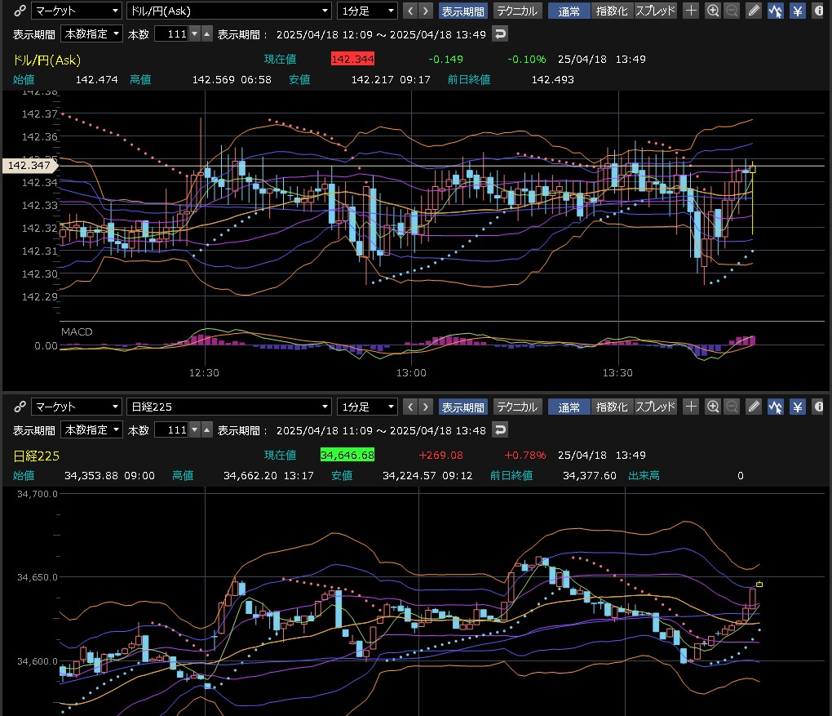
Task: Click the +269.08 change value
Action: pos(440,456)
